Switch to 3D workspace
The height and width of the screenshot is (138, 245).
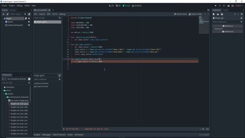[118, 6]
